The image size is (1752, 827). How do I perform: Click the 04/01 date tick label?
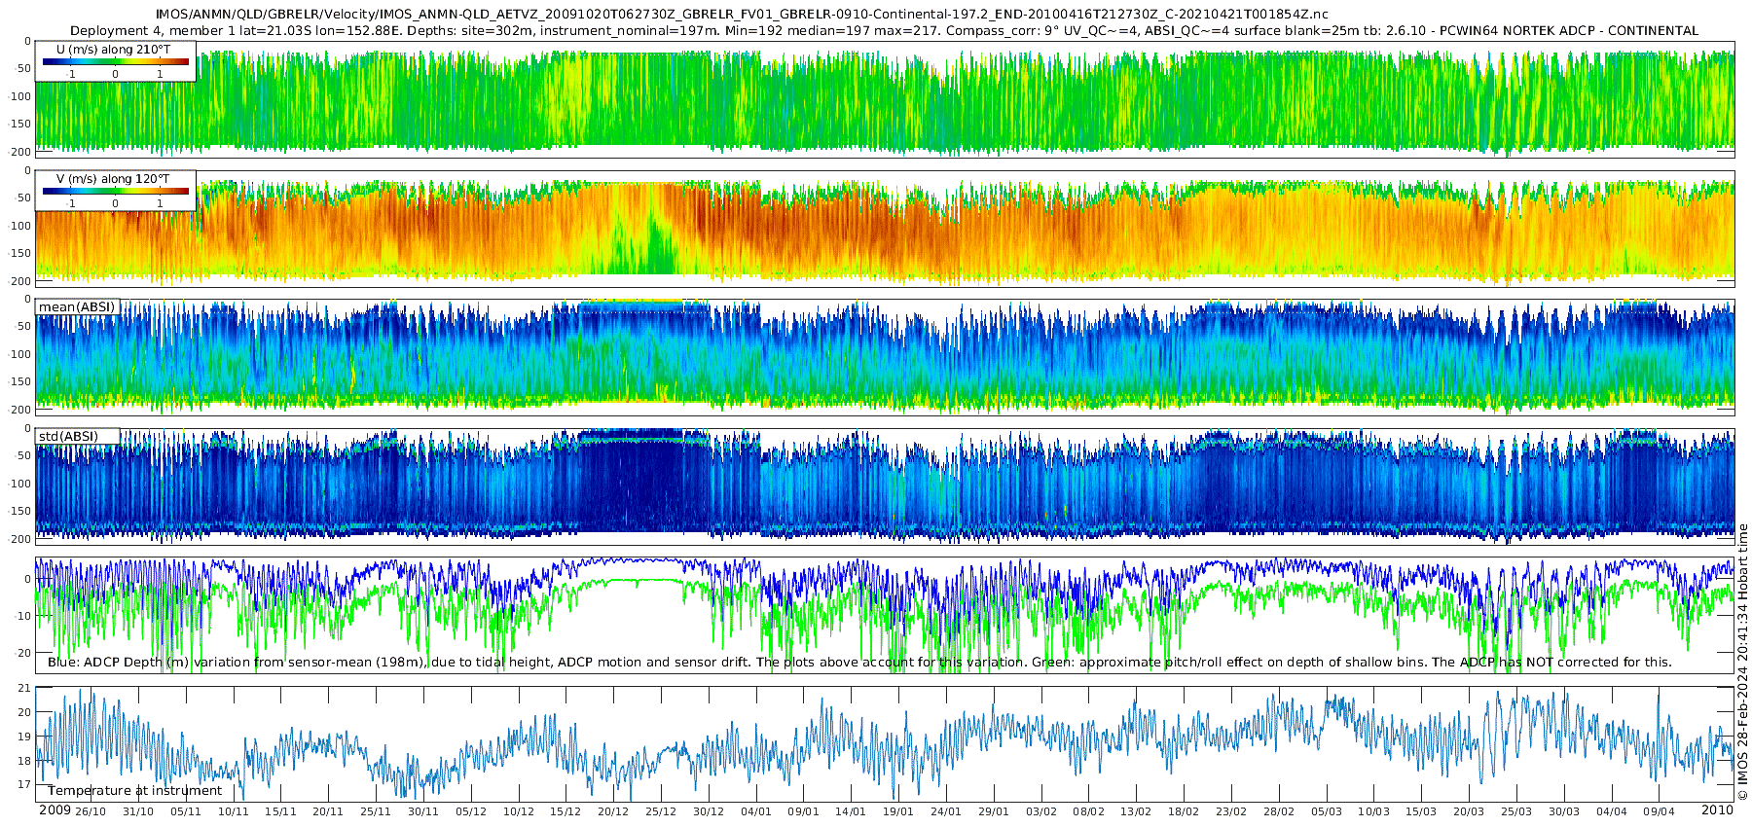pos(755,811)
